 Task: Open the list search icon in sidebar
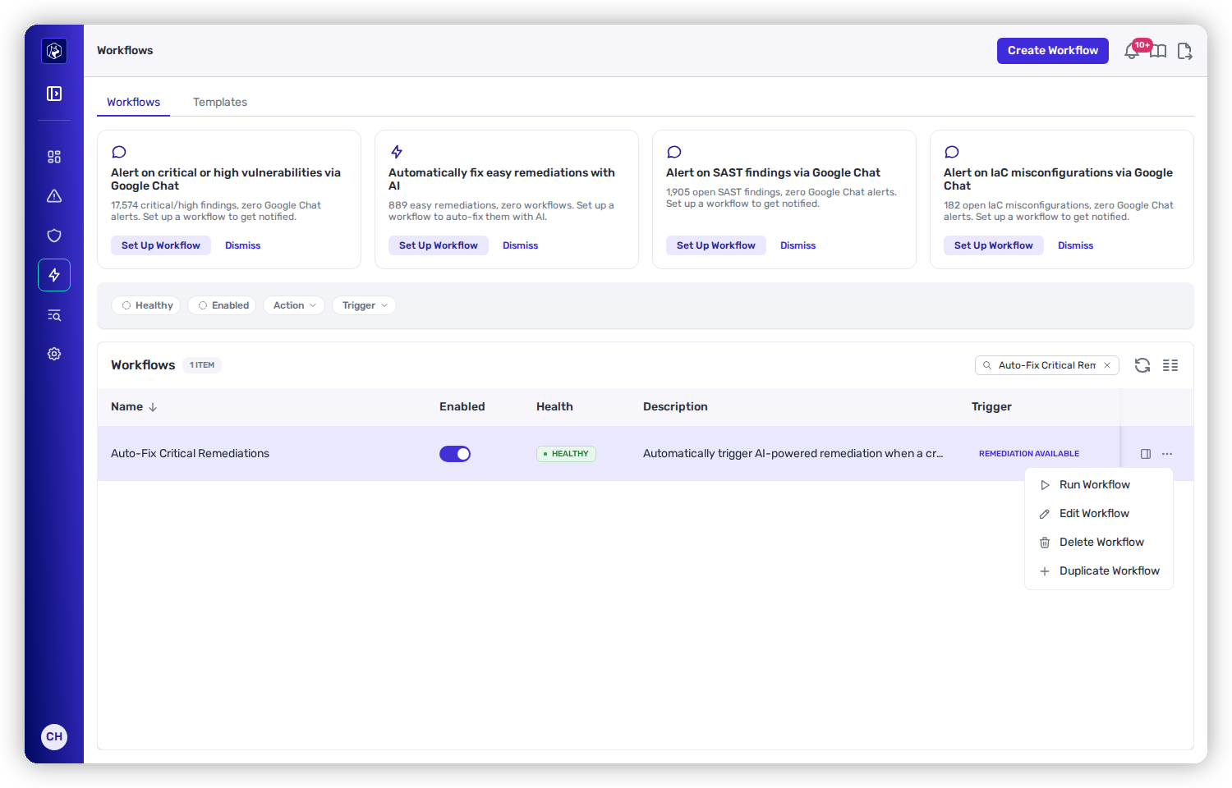54,315
